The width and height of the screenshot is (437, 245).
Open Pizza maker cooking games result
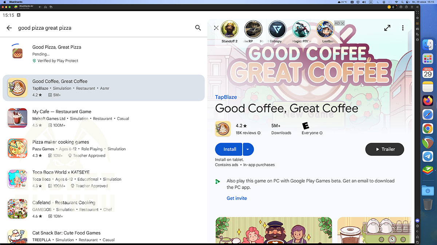click(103, 148)
